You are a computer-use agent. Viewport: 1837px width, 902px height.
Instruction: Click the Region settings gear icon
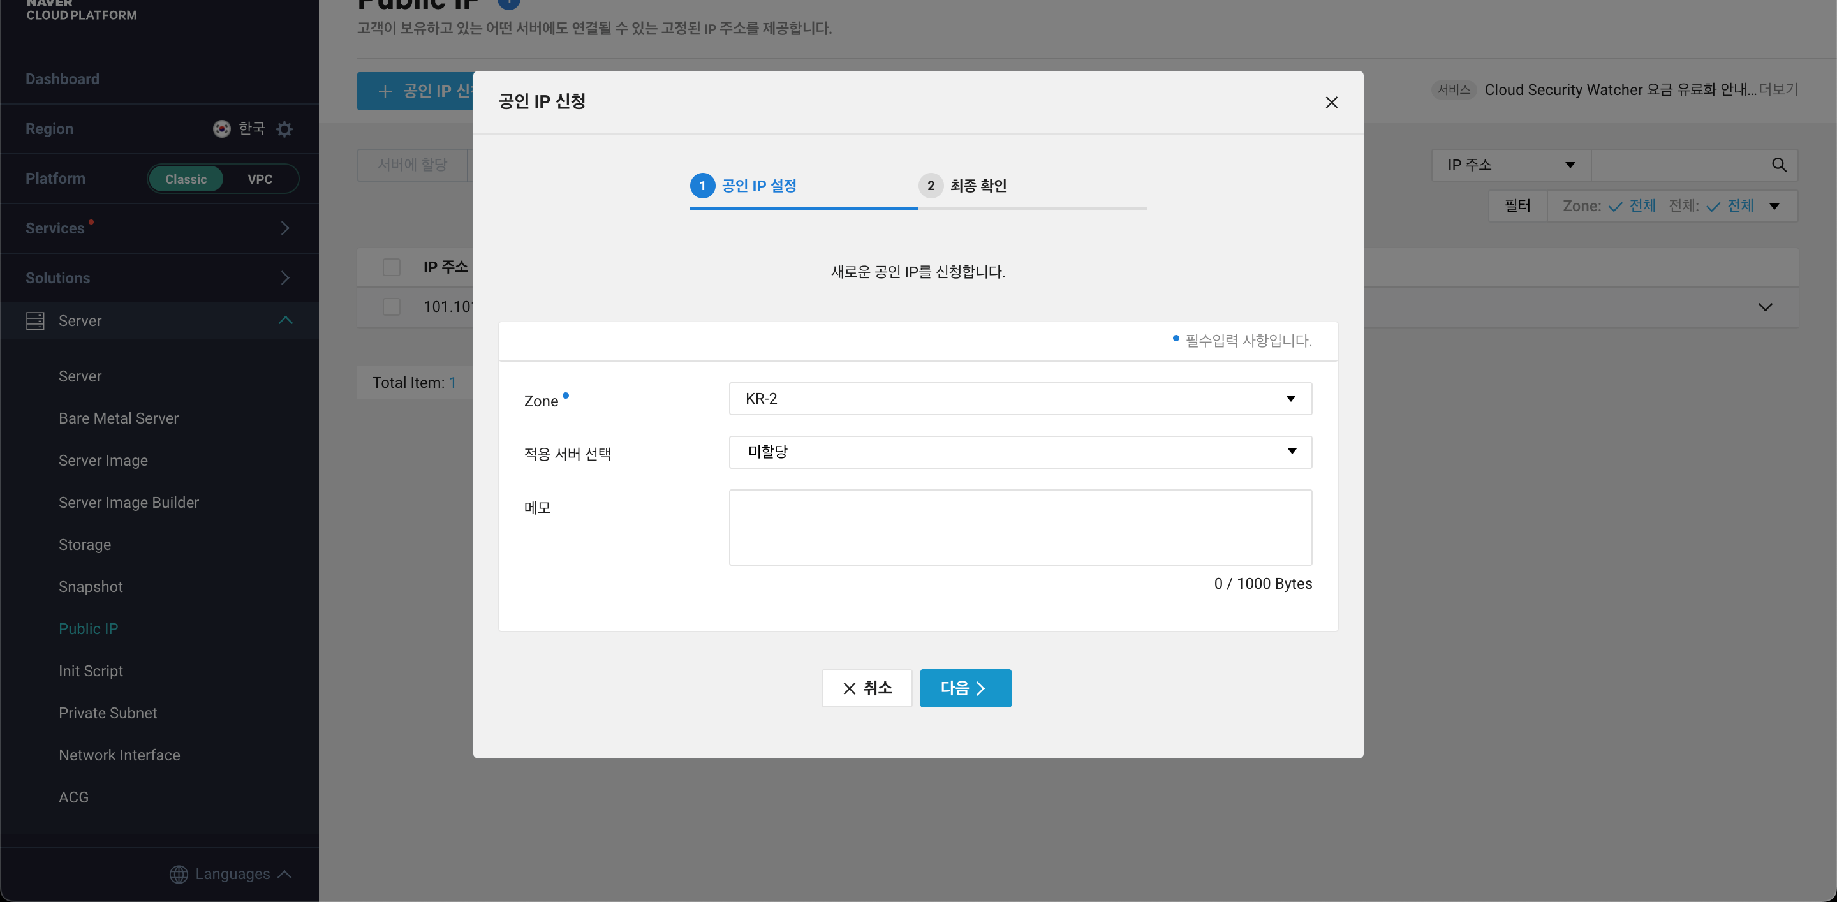click(x=284, y=129)
